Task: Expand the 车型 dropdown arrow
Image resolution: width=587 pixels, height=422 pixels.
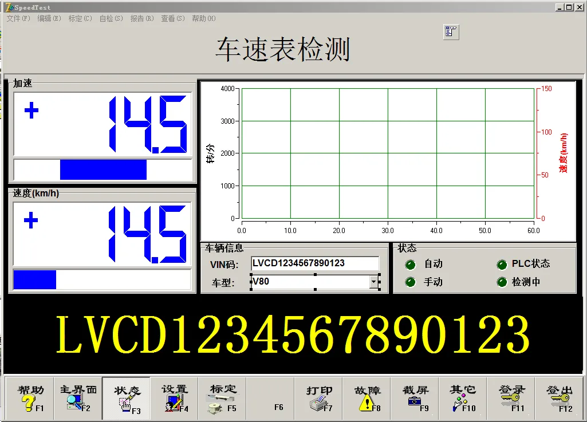Action: click(373, 282)
